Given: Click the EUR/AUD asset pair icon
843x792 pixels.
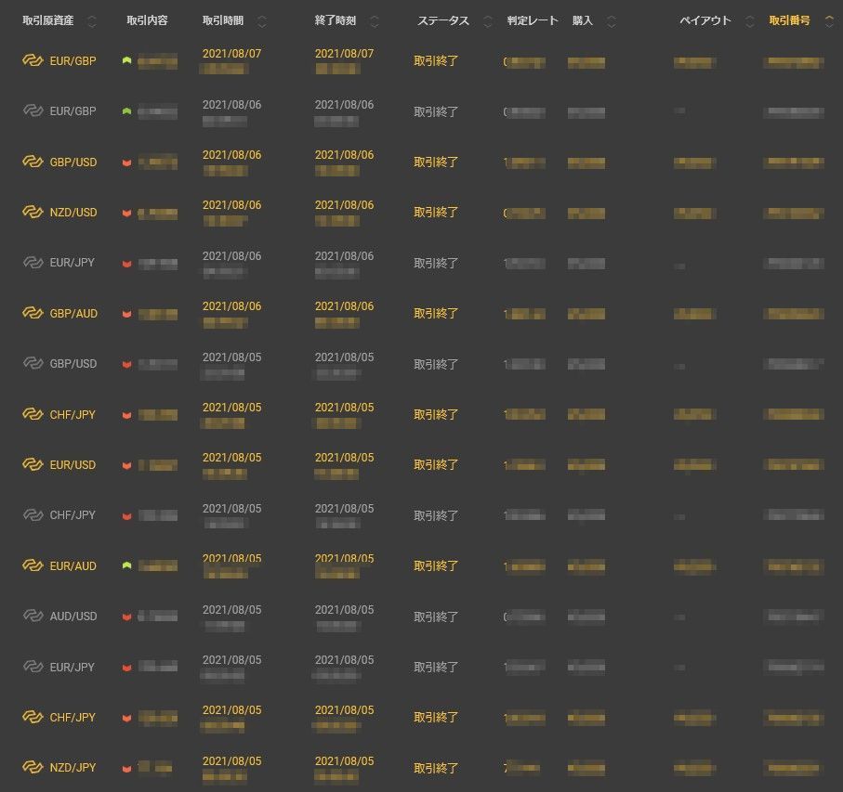Looking at the screenshot, I should pos(33,566).
